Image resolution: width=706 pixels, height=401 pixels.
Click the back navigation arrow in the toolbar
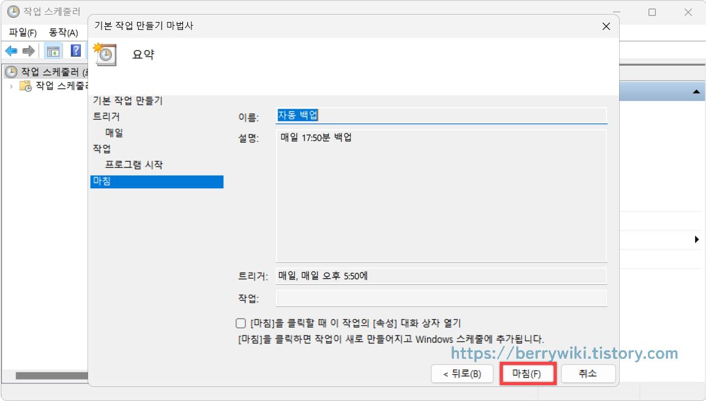pyautogui.click(x=11, y=51)
